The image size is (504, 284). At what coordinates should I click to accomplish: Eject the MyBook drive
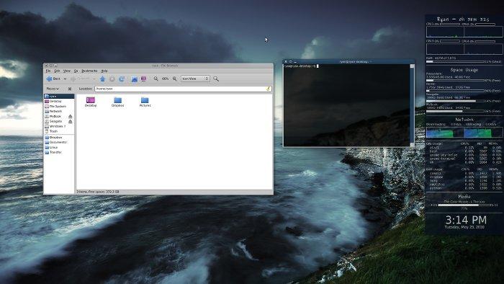click(x=71, y=116)
